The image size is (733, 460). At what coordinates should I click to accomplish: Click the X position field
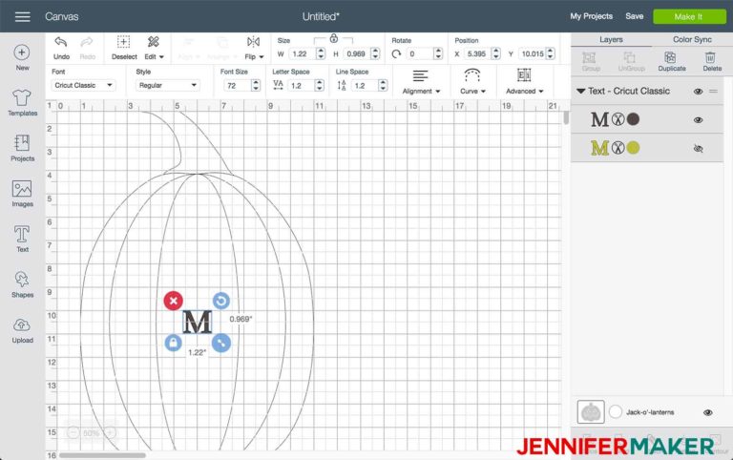point(478,53)
